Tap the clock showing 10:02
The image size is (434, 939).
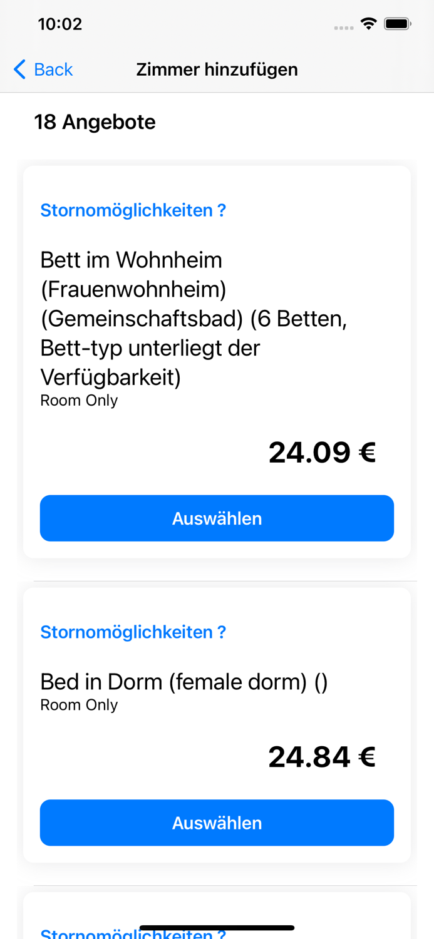pos(60,23)
